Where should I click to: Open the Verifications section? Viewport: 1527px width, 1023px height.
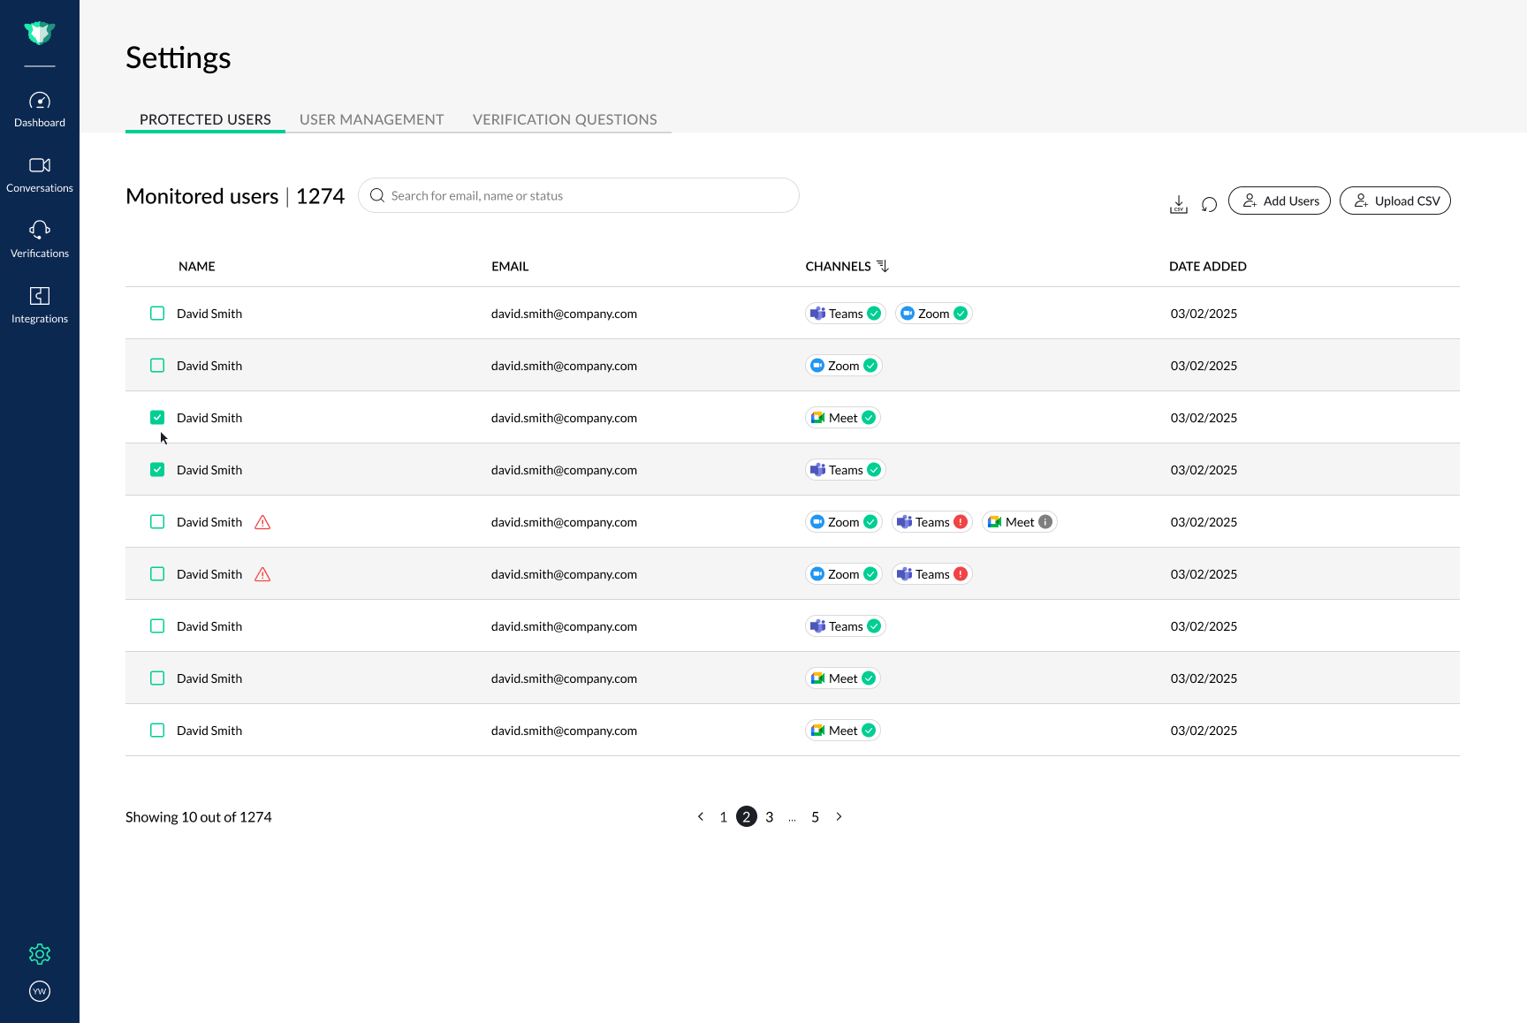[x=40, y=239]
